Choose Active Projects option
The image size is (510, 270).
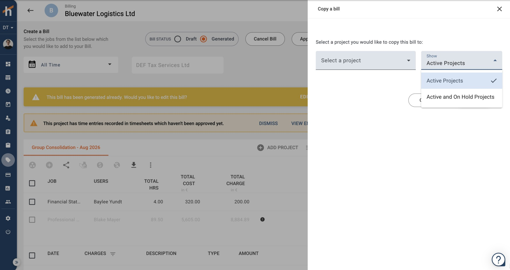462,81
